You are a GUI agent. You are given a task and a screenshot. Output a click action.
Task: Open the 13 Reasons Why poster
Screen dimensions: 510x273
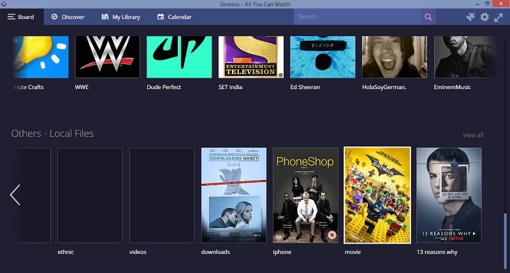[x=449, y=195]
